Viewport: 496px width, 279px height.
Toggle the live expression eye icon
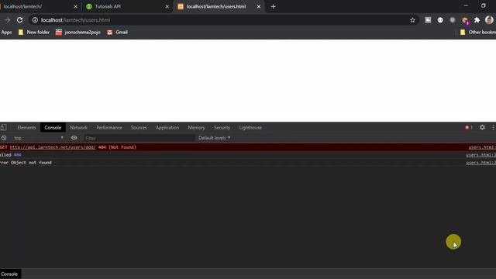tap(74, 138)
